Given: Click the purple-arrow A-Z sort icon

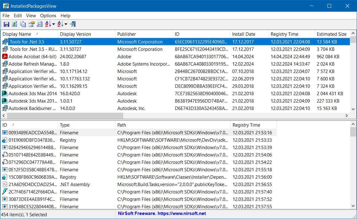Looking at the screenshot, I should 48,24.
